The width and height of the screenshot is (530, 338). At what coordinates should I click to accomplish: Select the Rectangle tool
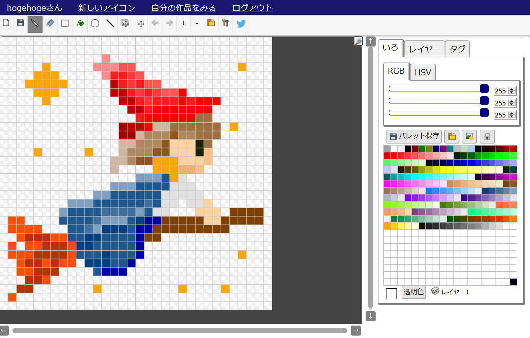65,23
